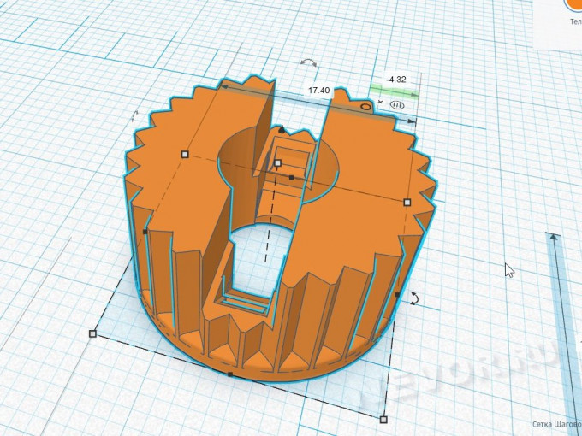Select the white corner handle at the front-right of the bounding box
Screen dimensions: 582x436
(383, 419)
